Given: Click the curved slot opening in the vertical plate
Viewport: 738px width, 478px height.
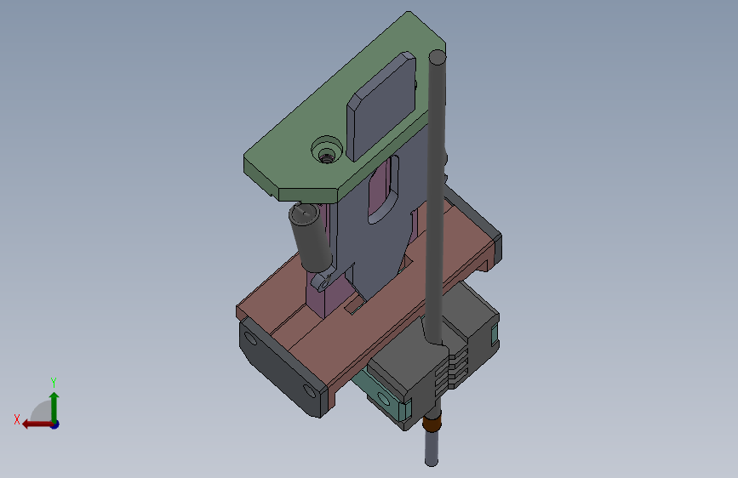Looking at the screenshot, I should [382, 191].
